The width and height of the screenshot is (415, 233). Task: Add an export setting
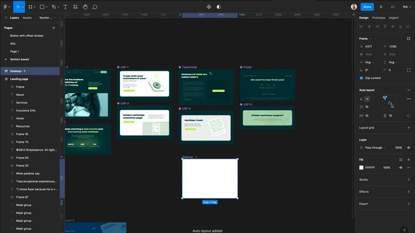pos(409,204)
